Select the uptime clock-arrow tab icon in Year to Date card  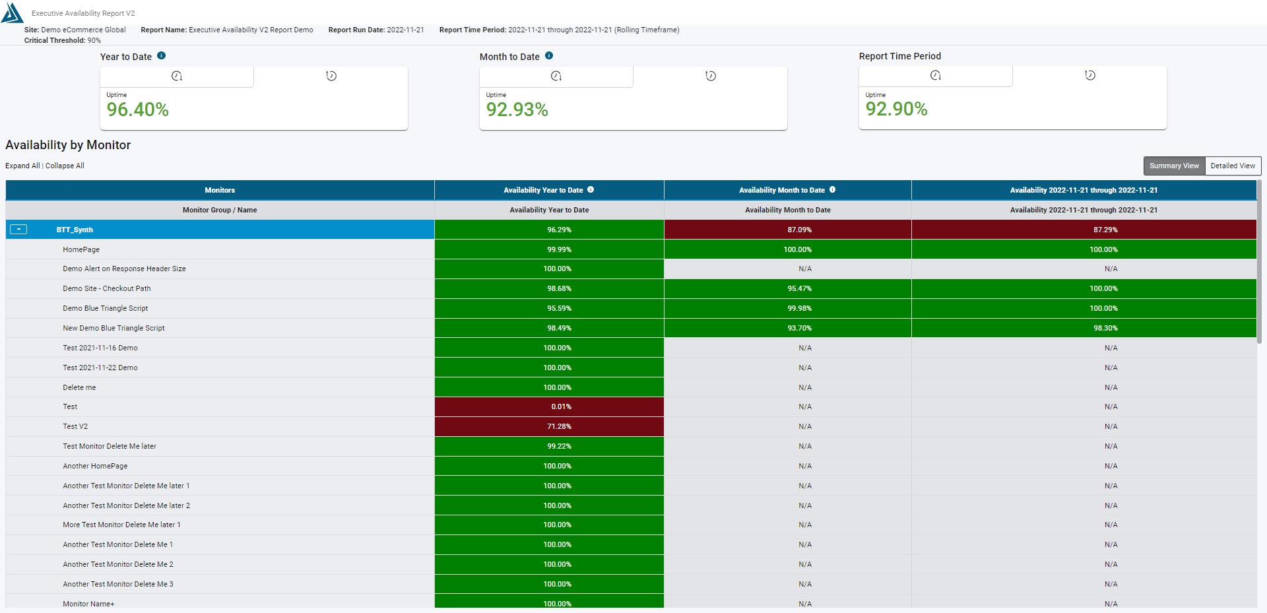(x=177, y=77)
